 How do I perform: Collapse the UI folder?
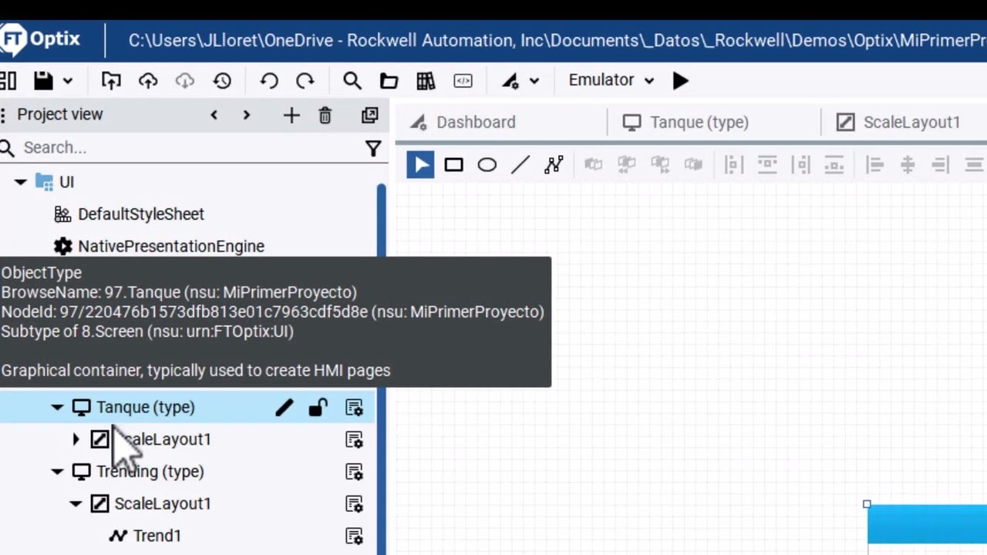point(21,182)
